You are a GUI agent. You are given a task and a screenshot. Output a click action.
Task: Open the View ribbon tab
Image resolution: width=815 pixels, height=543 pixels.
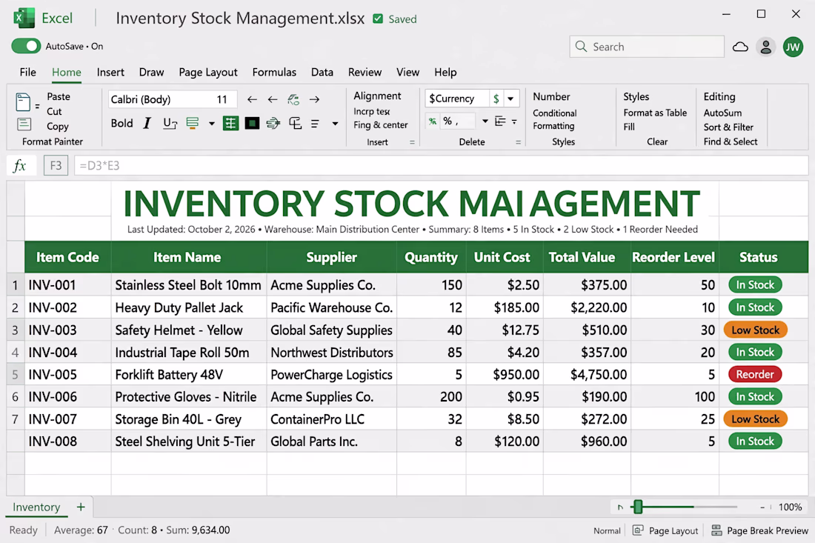[x=408, y=72]
